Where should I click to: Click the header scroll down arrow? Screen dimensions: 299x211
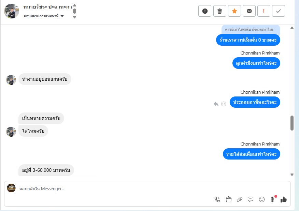74,17
